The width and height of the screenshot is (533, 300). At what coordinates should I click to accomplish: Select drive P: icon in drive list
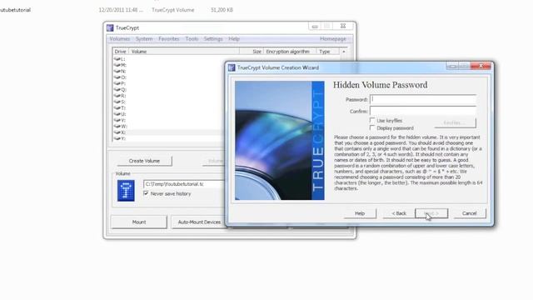pos(117,83)
